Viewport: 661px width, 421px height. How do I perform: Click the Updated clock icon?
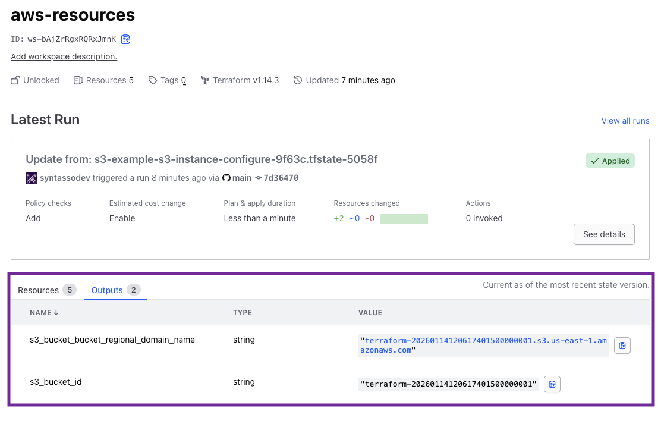click(x=298, y=80)
